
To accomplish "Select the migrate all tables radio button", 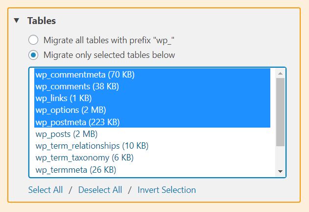I will coord(33,40).
